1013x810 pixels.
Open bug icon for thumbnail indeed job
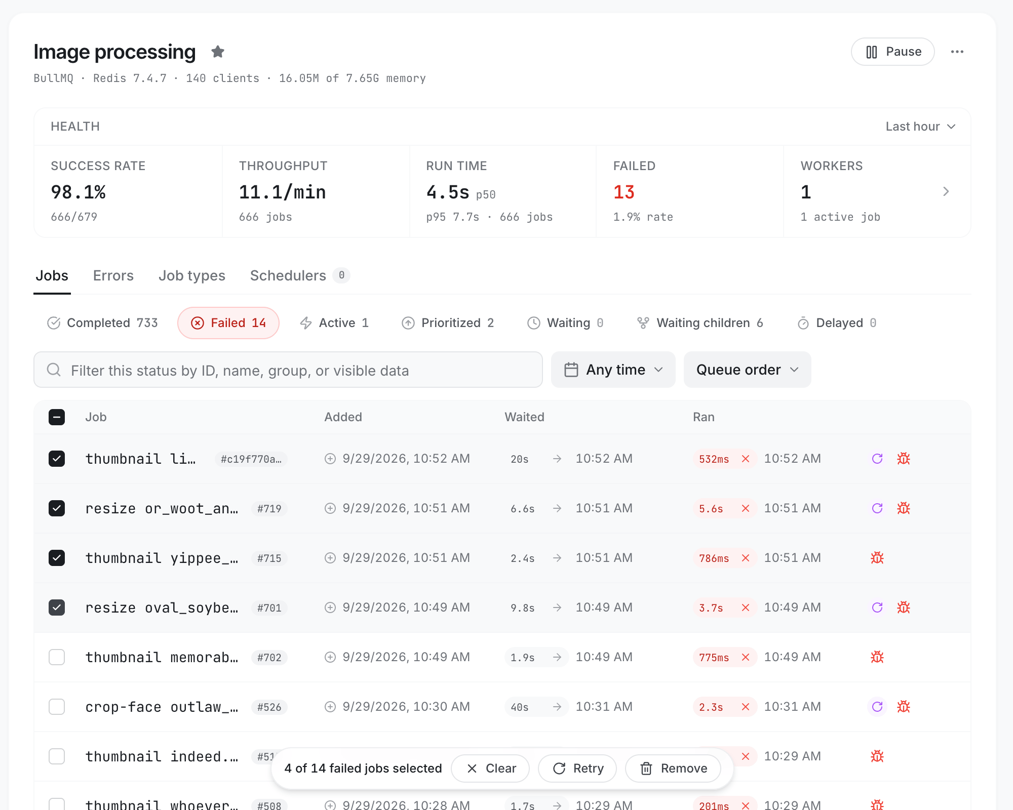(877, 756)
